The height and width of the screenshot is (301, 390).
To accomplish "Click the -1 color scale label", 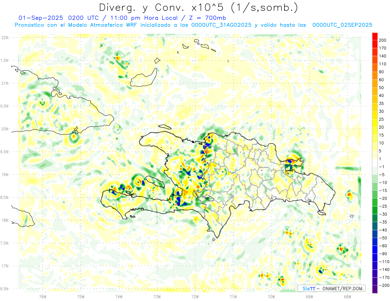I will [381, 167].
